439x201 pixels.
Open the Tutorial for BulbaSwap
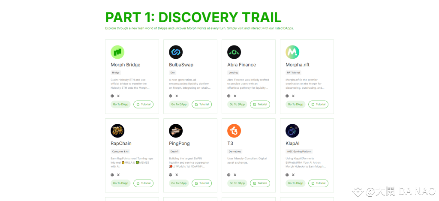(x=201, y=105)
